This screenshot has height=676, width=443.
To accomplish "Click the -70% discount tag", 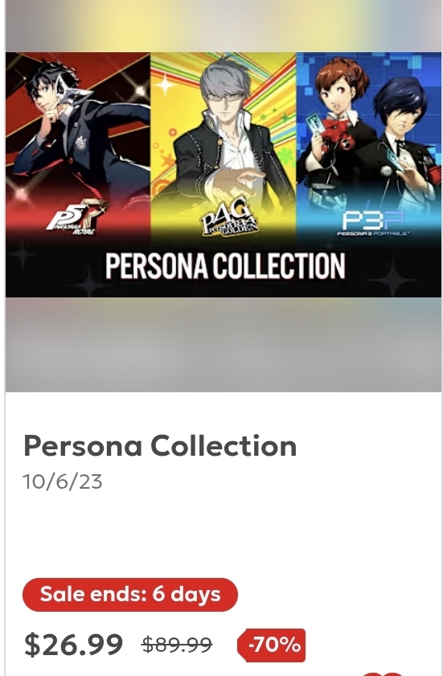I will tap(271, 645).
